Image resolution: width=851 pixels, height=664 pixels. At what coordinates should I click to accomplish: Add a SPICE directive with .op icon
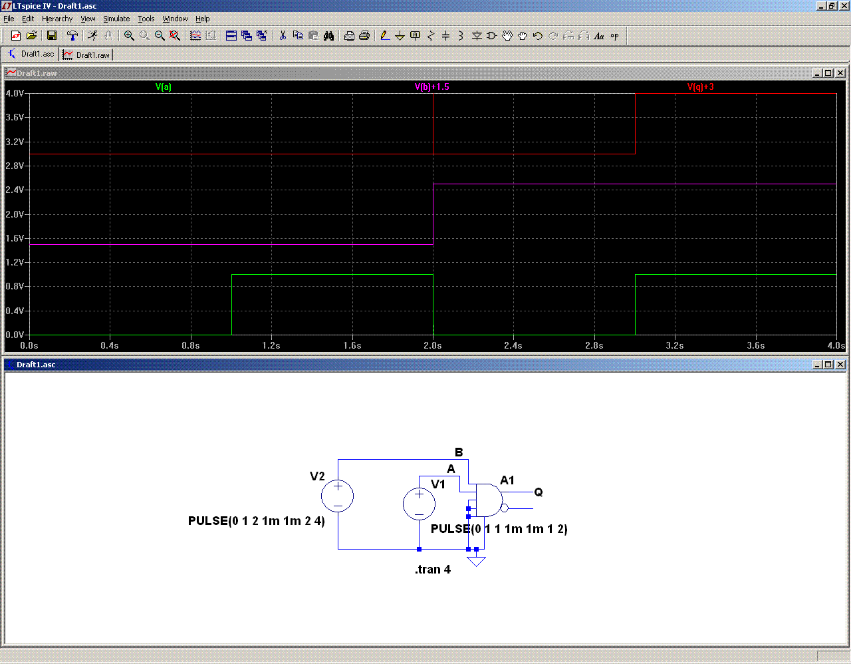point(614,36)
